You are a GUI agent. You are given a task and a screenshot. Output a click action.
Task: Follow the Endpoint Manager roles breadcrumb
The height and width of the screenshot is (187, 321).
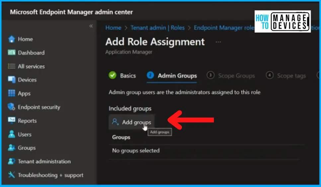click(224, 28)
